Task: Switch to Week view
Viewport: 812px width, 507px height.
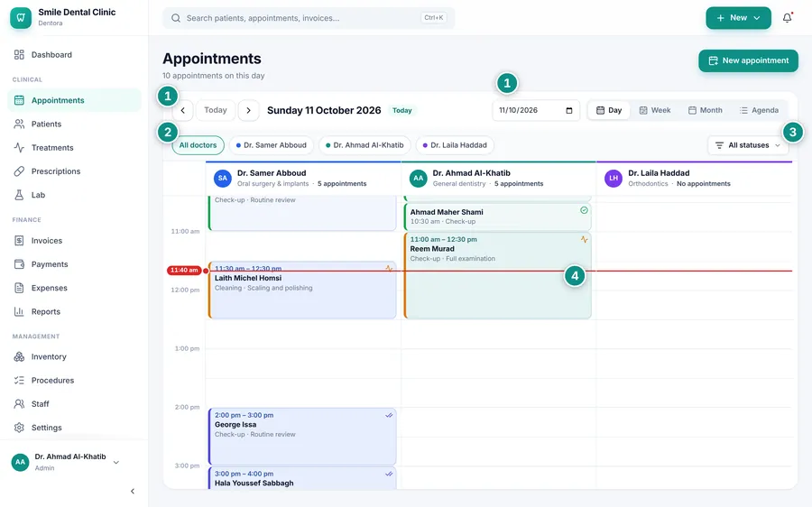Action: [x=655, y=110]
